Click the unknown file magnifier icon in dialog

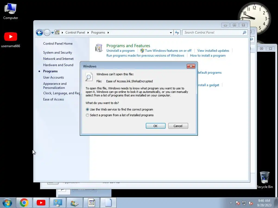tap(89, 77)
